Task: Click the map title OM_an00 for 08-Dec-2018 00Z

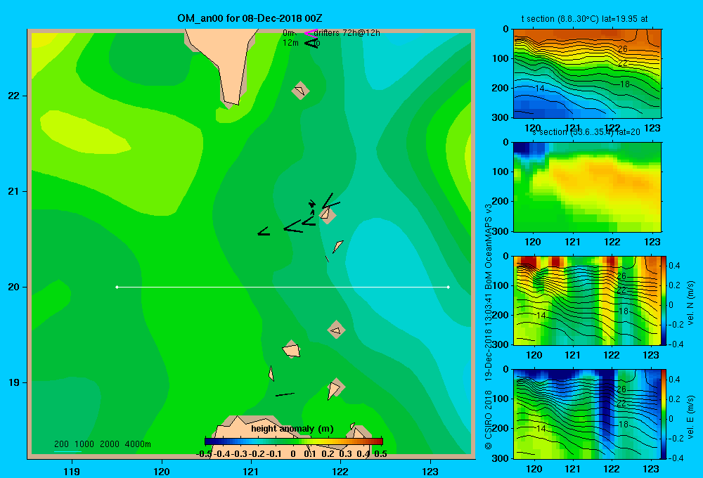Action: coord(250,18)
